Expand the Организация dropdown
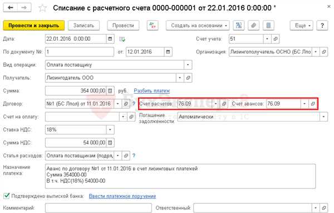Viewport: 334px width, 213px height. pos(316,52)
